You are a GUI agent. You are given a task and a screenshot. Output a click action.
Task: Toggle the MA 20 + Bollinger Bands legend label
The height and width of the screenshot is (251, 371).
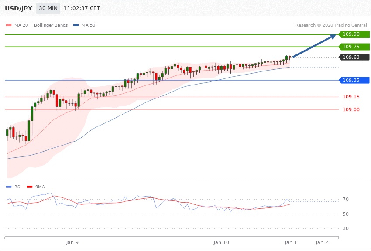point(41,25)
